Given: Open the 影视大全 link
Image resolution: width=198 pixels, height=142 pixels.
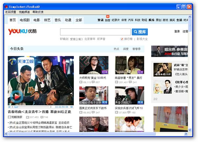Looking at the screenshot, I should click(x=142, y=39).
